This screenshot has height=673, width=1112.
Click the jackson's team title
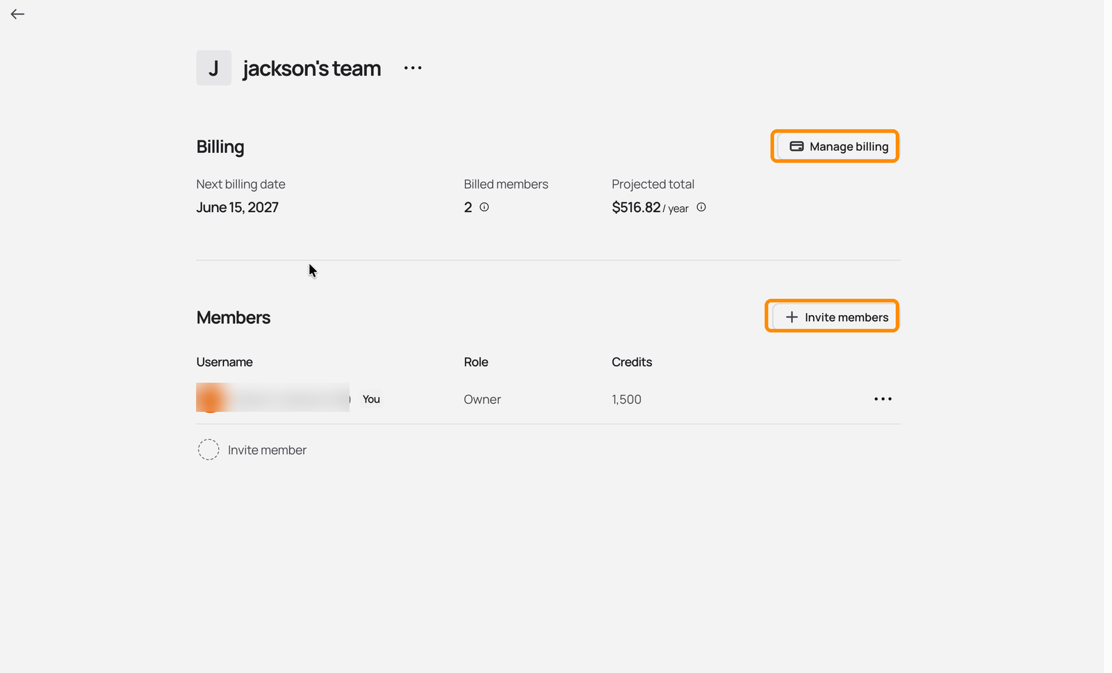point(312,68)
